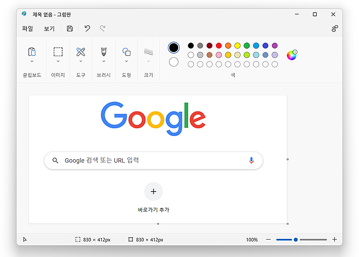The image size is (359, 257).
Task: Pick the orange color swatch
Action: coord(228,45)
